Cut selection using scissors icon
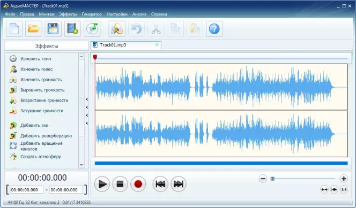Image resolution: width=356 pixels, height=208 pixels. pyautogui.click(x=155, y=29)
